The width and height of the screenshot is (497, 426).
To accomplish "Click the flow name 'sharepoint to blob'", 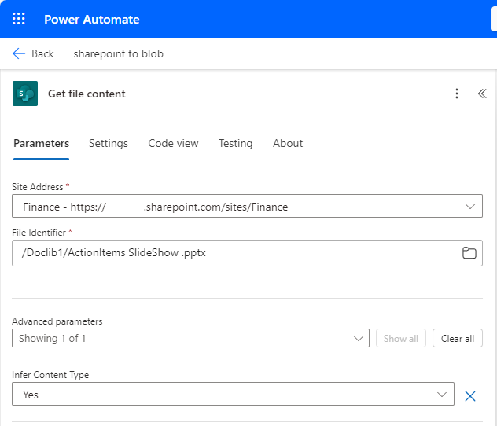I will click(118, 54).
